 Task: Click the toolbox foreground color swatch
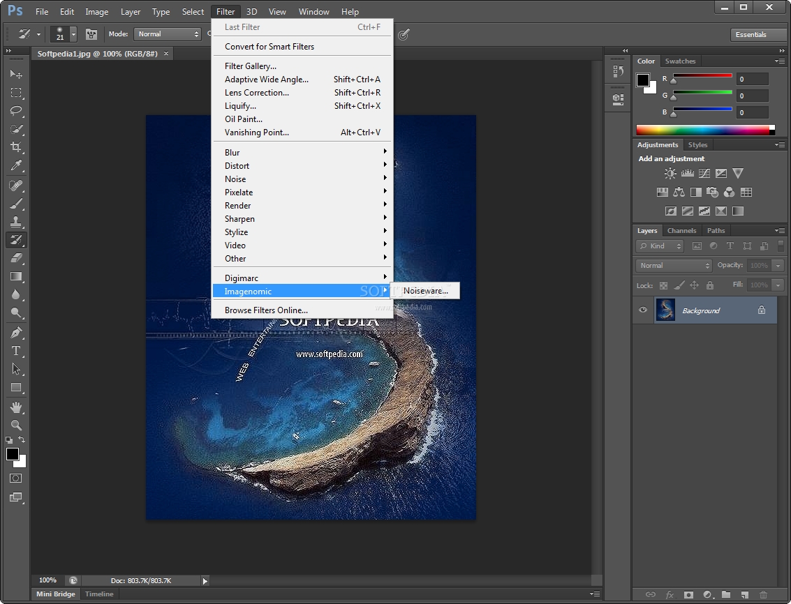pyautogui.click(x=13, y=454)
